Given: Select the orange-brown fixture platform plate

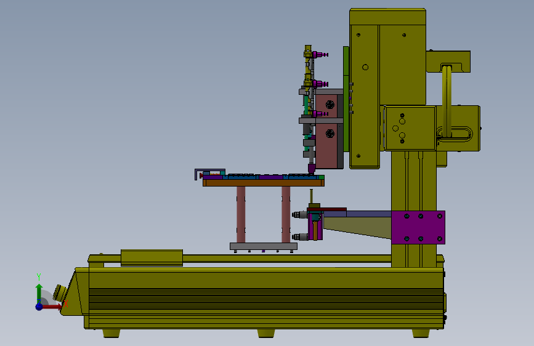Looking at the screenshot, I should tap(264, 183).
